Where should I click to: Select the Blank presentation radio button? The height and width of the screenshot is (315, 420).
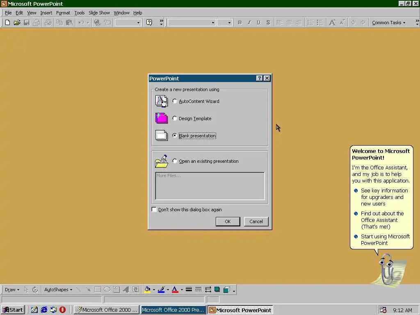pyautogui.click(x=175, y=135)
